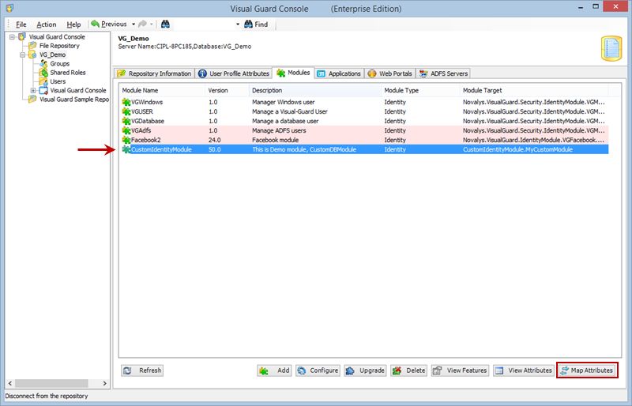Screen dimensions: 632x406
Task: Select the Facebook2 module row
Action: (365, 140)
